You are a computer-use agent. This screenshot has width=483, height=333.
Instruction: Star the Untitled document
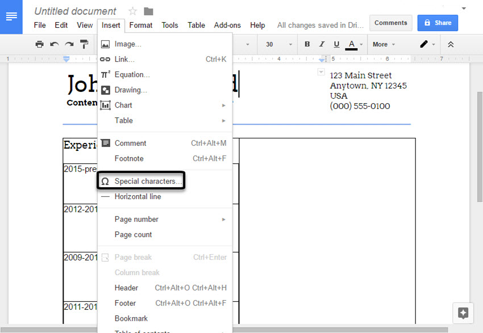[x=132, y=12]
